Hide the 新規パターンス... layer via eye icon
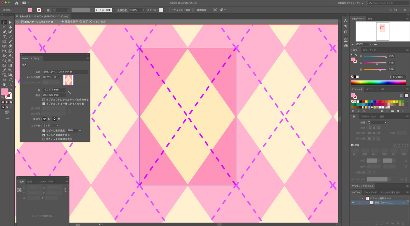 click(x=353, y=202)
